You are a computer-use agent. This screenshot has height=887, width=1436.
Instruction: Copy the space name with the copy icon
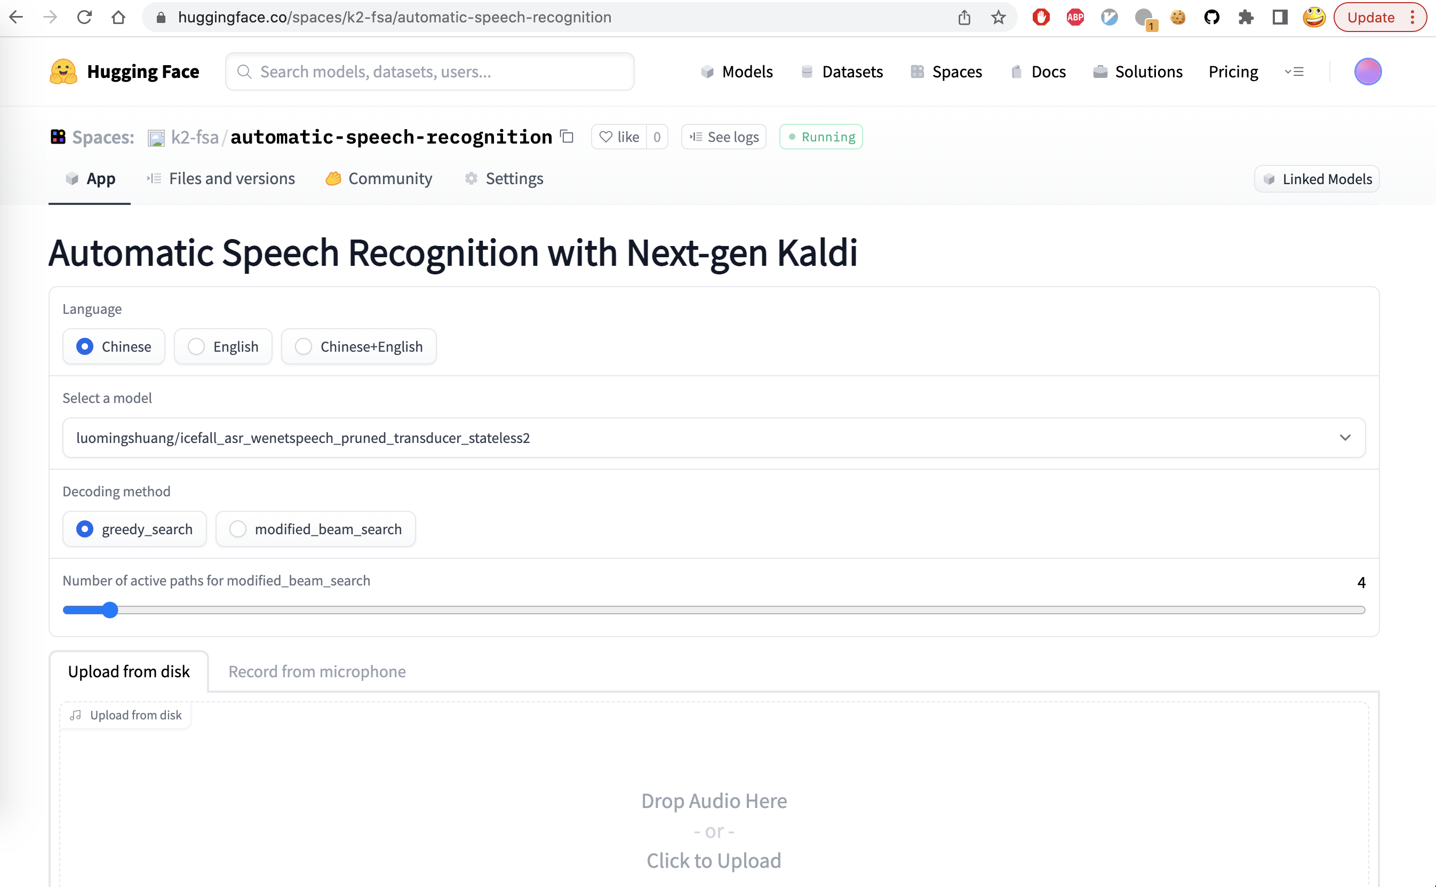(566, 137)
